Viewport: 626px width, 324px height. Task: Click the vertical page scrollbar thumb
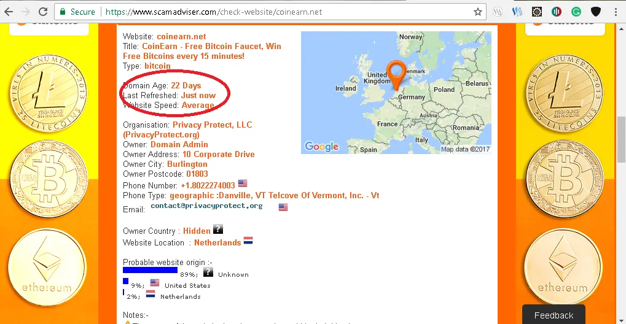click(x=622, y=140)
